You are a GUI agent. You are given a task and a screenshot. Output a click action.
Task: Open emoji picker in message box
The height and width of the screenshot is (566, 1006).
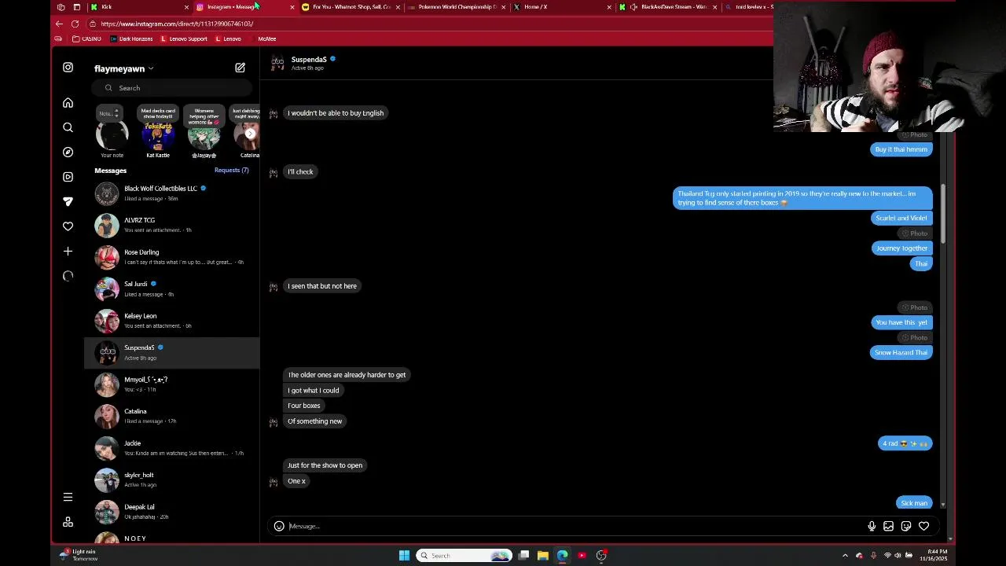[x=279, y=526]
